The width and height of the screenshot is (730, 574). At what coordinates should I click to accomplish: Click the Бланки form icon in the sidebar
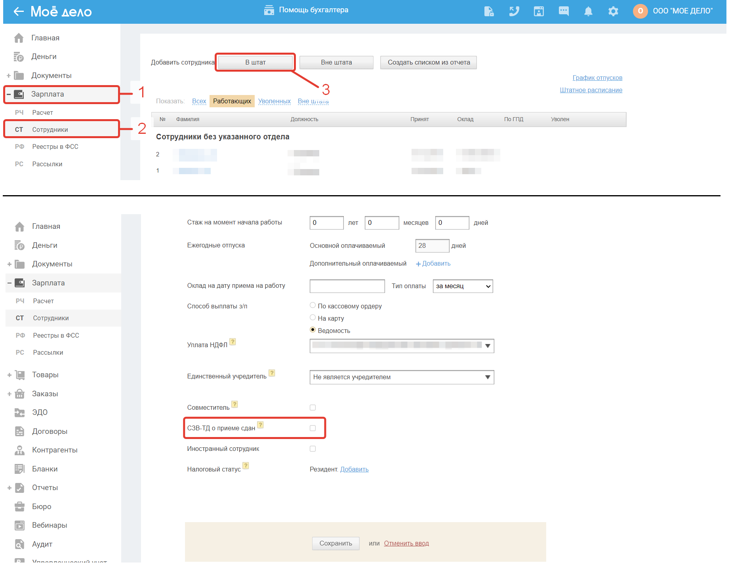point(20,469)
